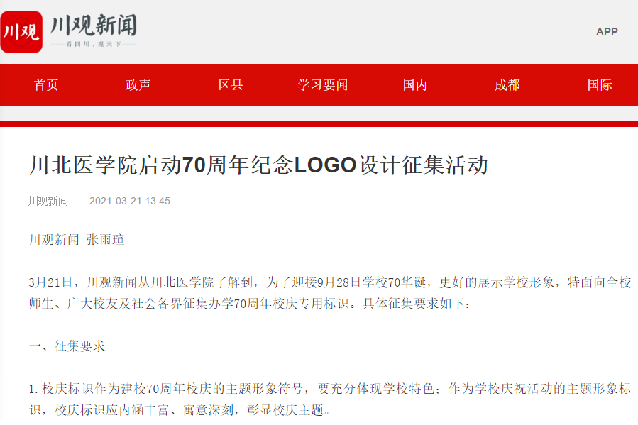Click the slogan 看四川，观天下 under the logo

[94, 44]
